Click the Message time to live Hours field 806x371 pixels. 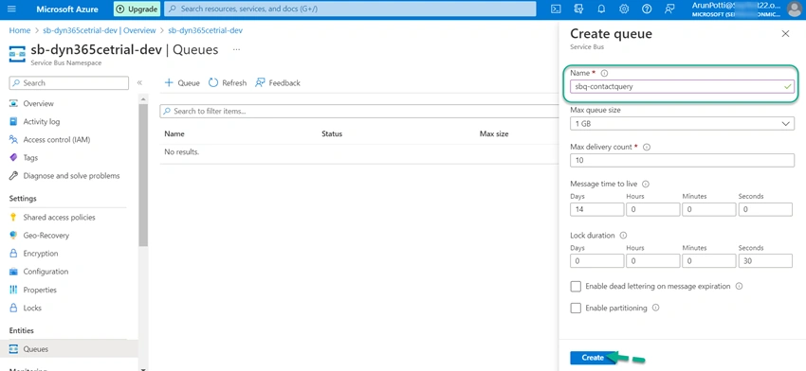point(652,209)
